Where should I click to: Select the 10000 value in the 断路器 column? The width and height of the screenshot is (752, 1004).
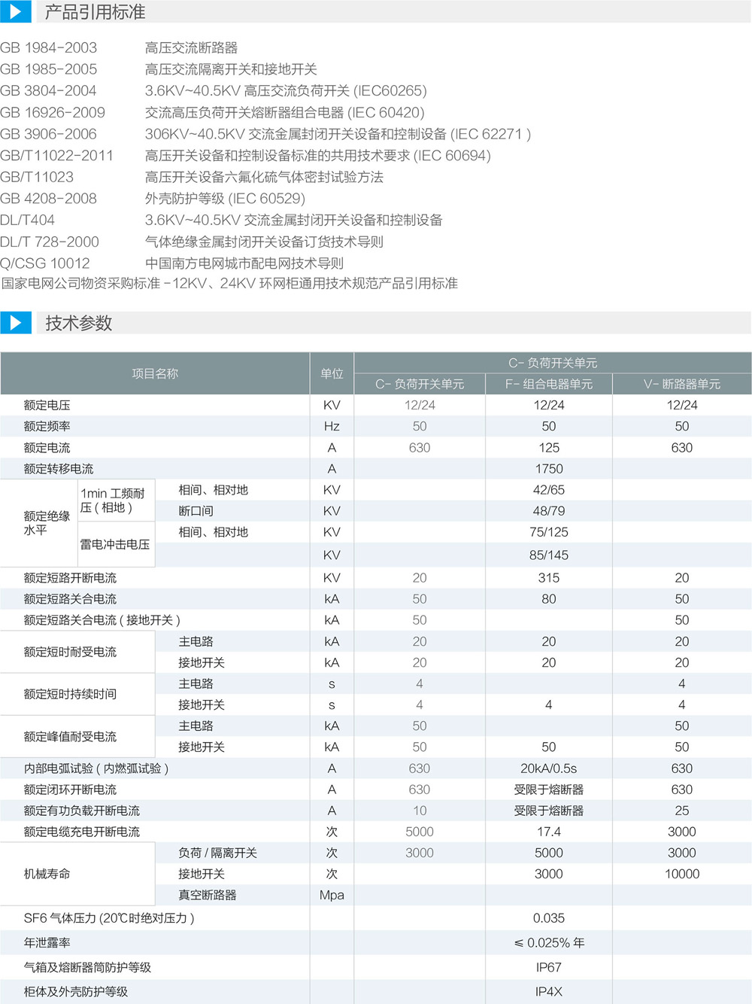pyautogui.click(x=681, y=874)
